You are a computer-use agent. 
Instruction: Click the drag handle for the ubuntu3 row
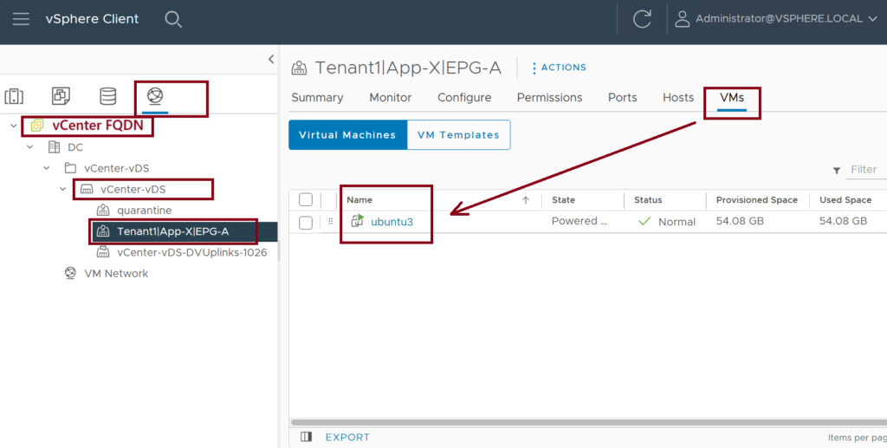point(331,221)
